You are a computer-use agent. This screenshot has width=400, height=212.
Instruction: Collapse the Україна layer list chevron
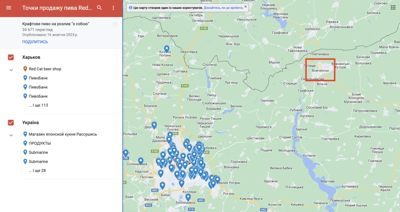pos(11,135)
